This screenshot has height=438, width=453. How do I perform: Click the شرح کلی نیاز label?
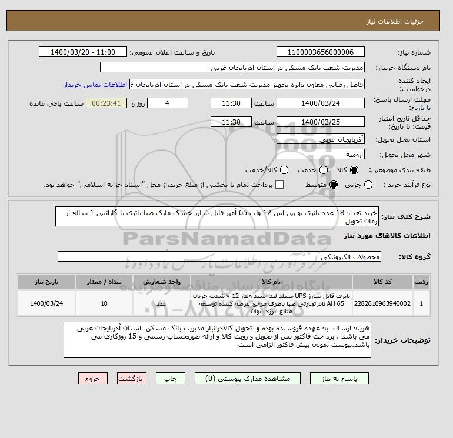click(406, 217)
